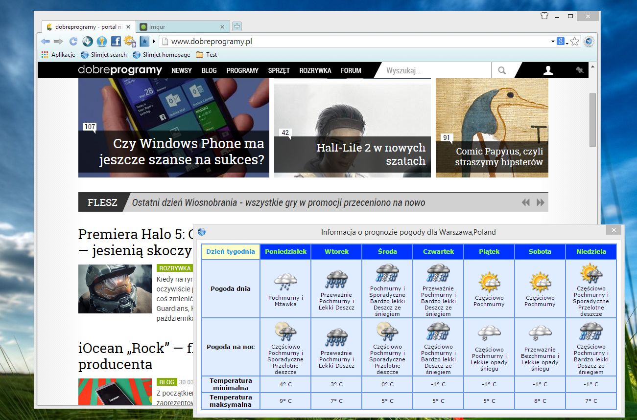Open the Windows Phone article headline
The width and height of the screenshot is (637, 420).
tap(182, 152)
